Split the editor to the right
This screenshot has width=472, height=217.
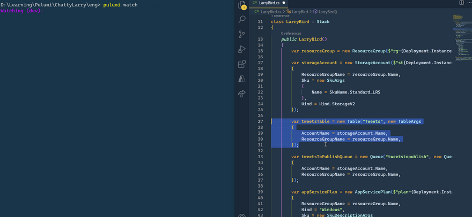461,3
